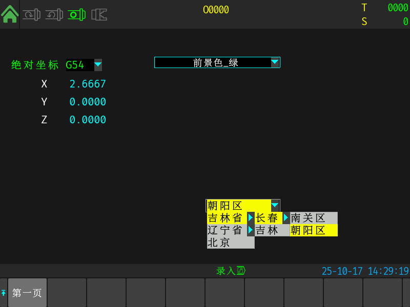Click the second spindle rotation icon
Image resolution: width=410 pixels, height=307 pixels.
click(x=54, y=14)
